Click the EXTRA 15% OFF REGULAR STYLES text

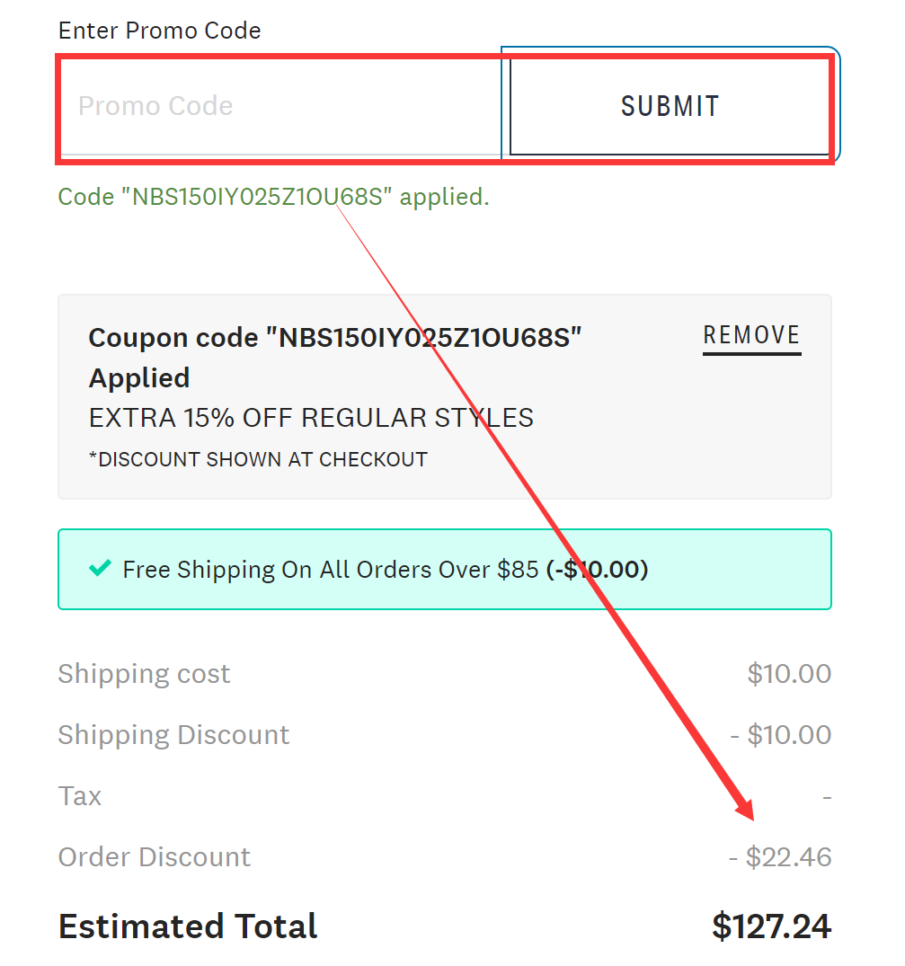pyautogui.click(x=310, y=417)
